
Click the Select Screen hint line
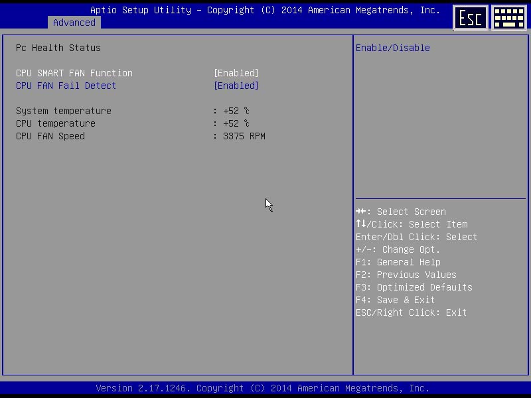(x=401, y=212)
